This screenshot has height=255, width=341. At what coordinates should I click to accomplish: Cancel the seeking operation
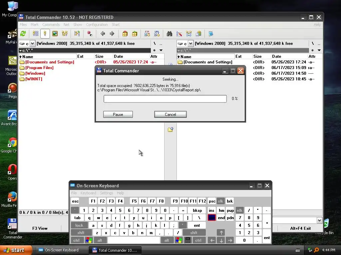pyautogui.click(x=170, y=114)
